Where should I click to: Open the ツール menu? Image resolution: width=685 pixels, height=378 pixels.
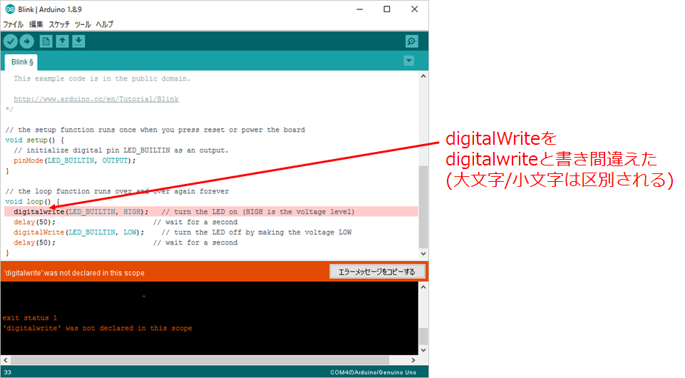(83, 24)
